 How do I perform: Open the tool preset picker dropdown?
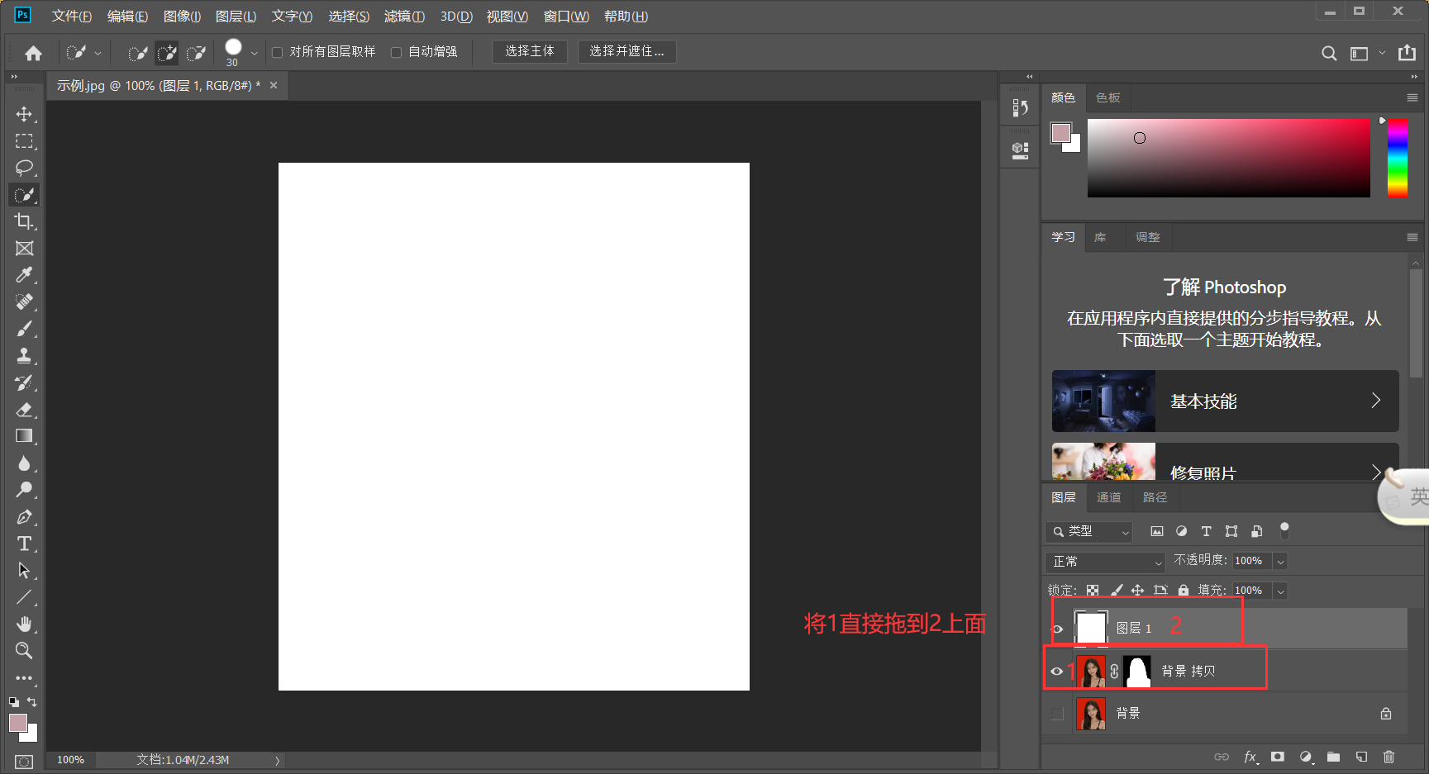tap(98, 54)
